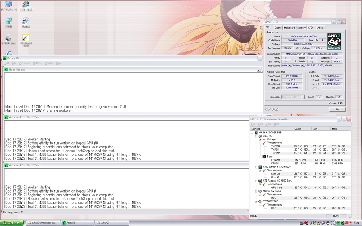Open the Advanced menu in Prime95
Screen dimensions: 362x226
coord(25,63)
